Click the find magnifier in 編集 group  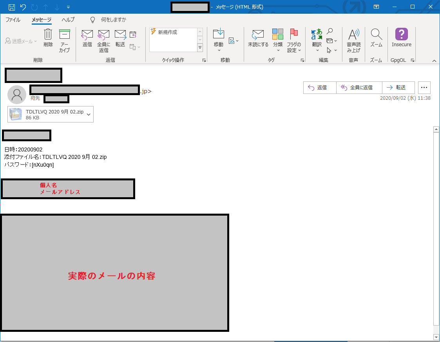(x=330, y=31)
